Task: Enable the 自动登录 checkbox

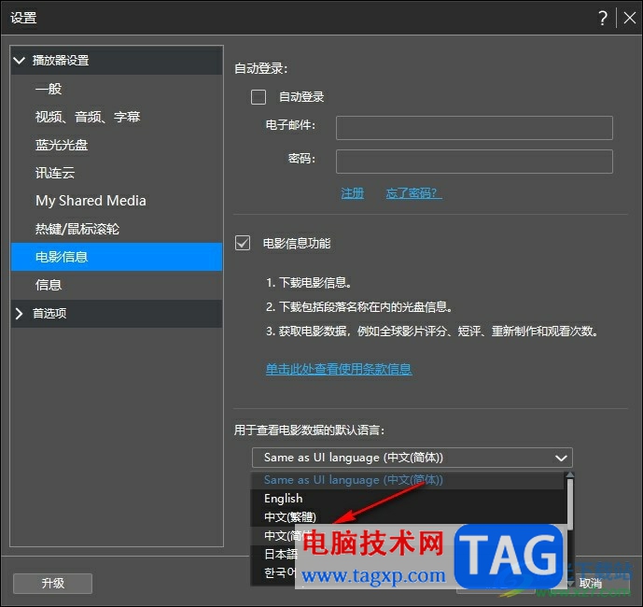Action: pyautogui.click(x=259, y=97)
